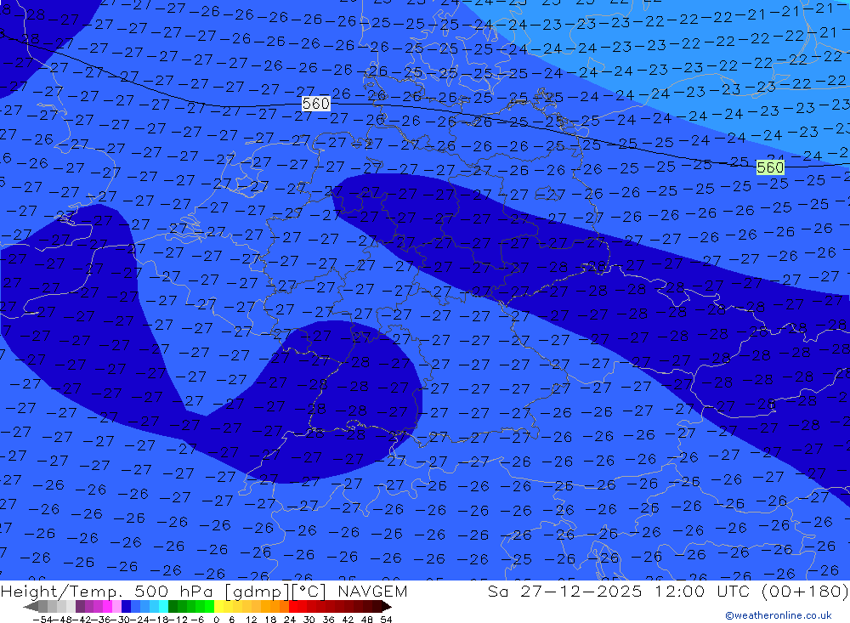850x623 pixels.
Task: Click the '-54' legend scale value
Action: coord(42,620)
